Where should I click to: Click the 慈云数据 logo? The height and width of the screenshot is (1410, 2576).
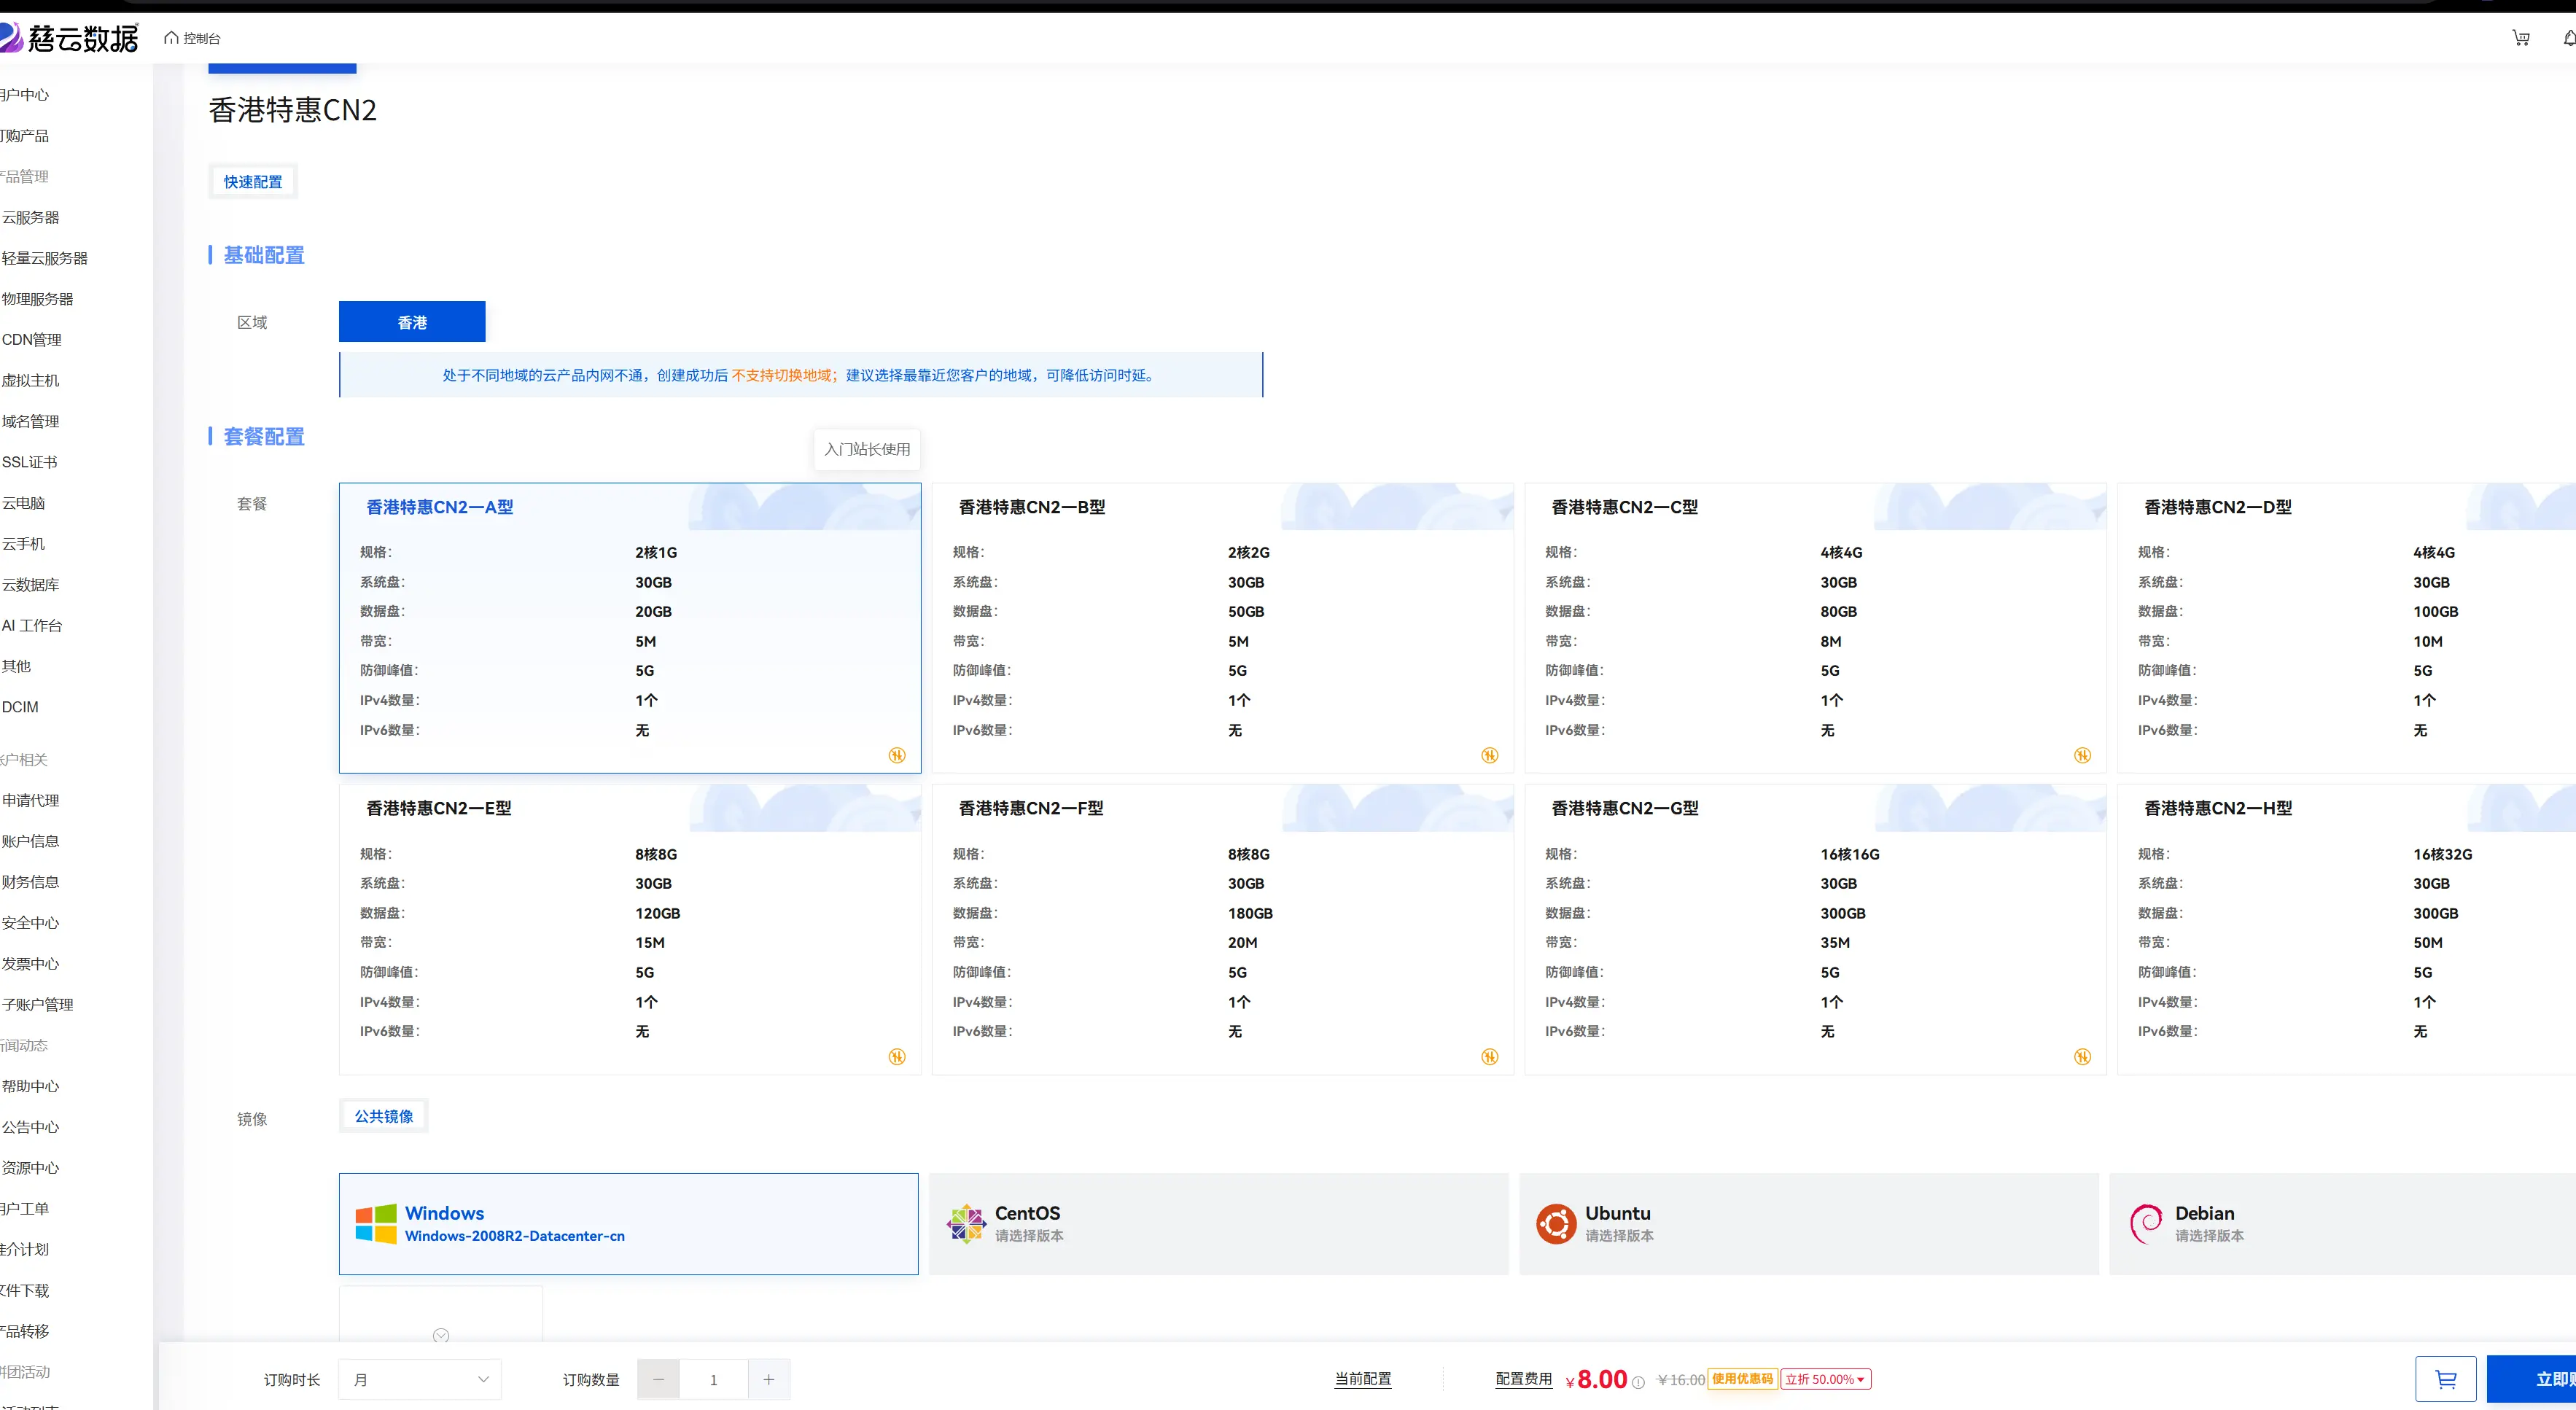point(69,38)
